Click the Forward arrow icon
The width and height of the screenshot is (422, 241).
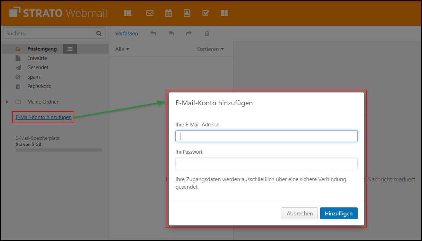189,33
